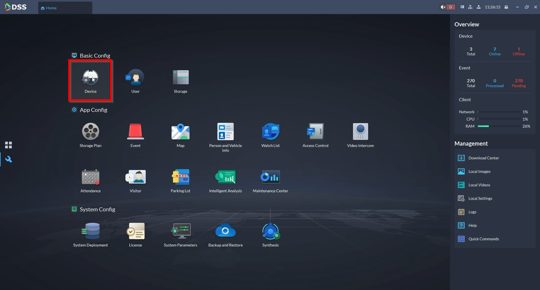Switch to the Home tab

[49, 8]
